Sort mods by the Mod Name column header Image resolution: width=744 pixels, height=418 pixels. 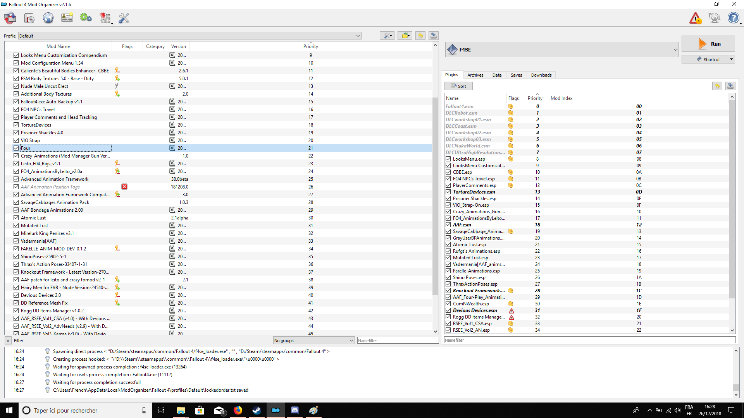pos(58,46)
